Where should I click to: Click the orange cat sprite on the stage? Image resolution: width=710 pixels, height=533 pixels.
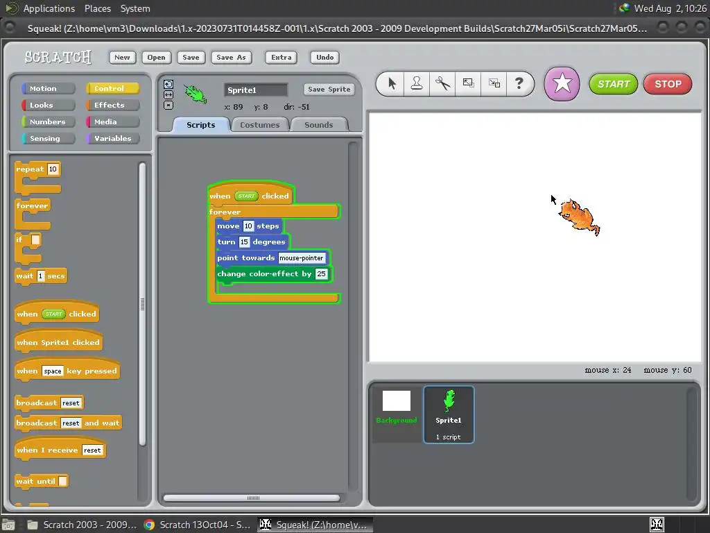[580, 217]
